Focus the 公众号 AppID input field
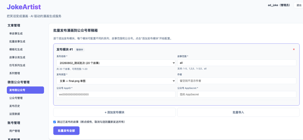The image size is (303, 140). tap(116, 94)
